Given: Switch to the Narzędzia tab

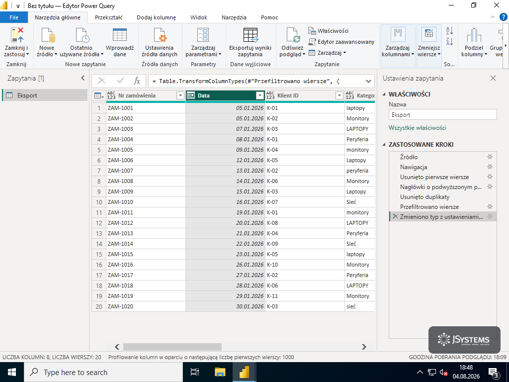Looking at the screenshot, I should coord(234,17).
